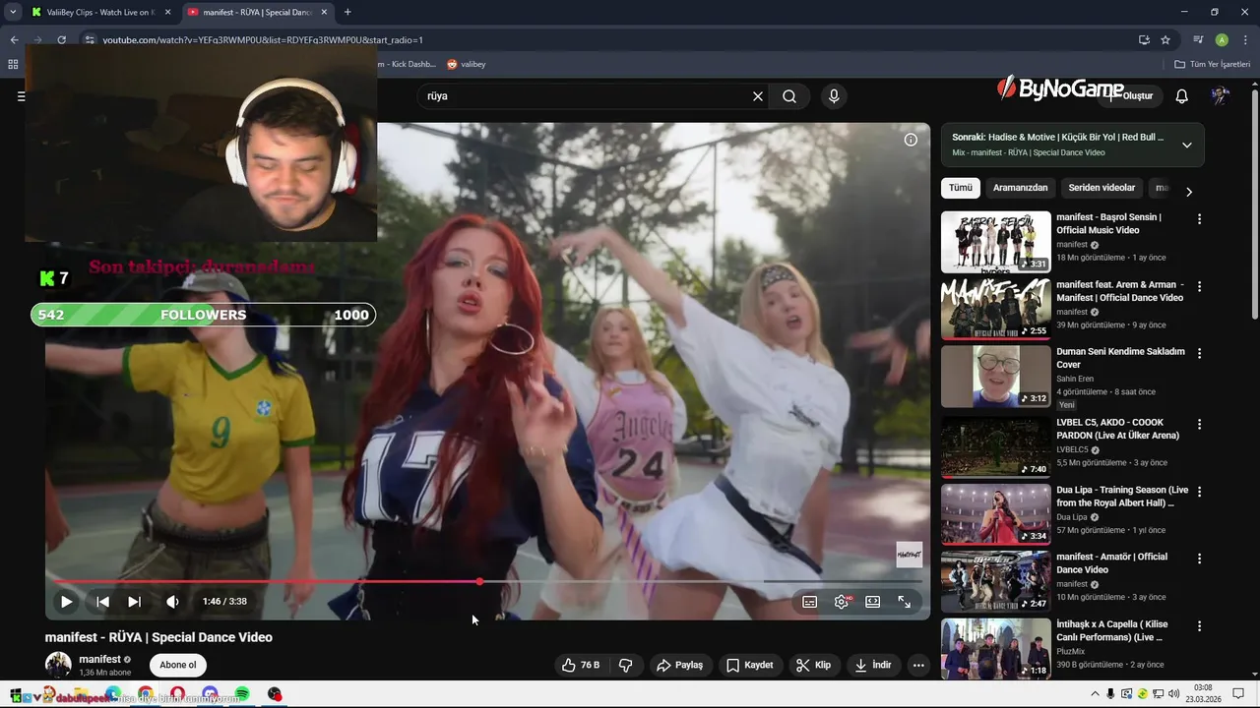Reload the page
Viewport: 1260px width, 708px height.
[61, 40]
